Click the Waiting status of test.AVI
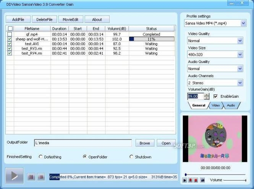 pyautogui.click(x=151, y=44)
